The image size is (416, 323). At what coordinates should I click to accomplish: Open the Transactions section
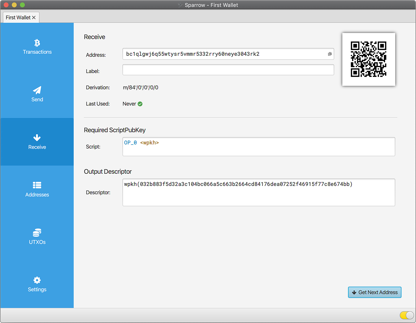click(37, 47)
